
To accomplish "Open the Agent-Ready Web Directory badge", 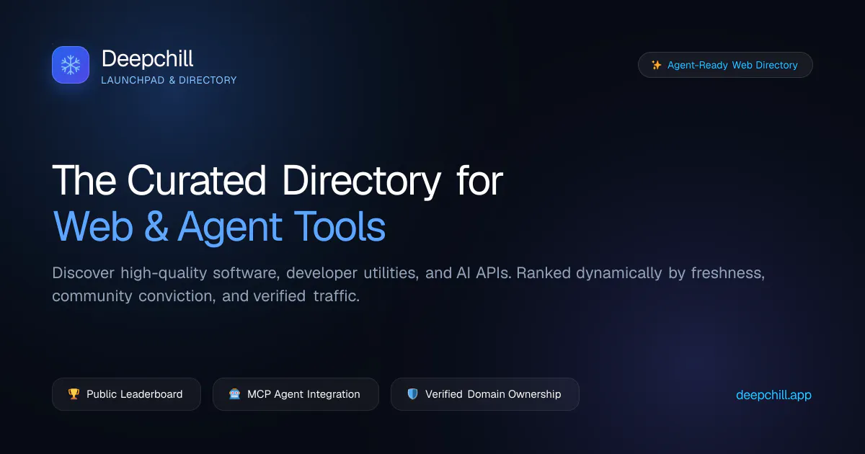I will (x=725, y=65).
